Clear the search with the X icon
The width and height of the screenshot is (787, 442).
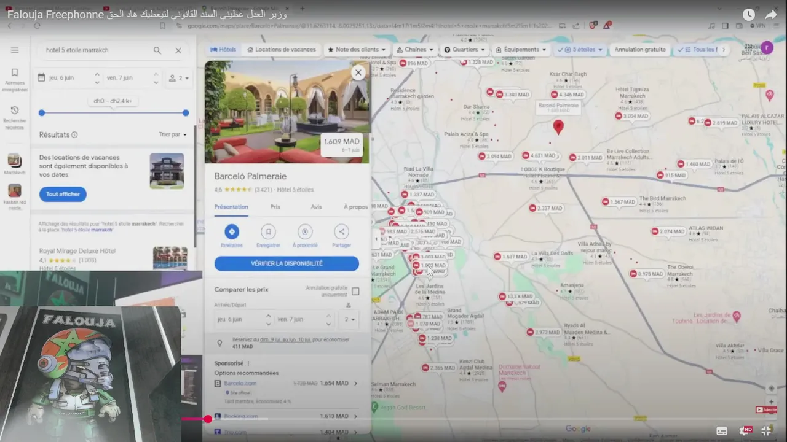(x=178, y=50)
